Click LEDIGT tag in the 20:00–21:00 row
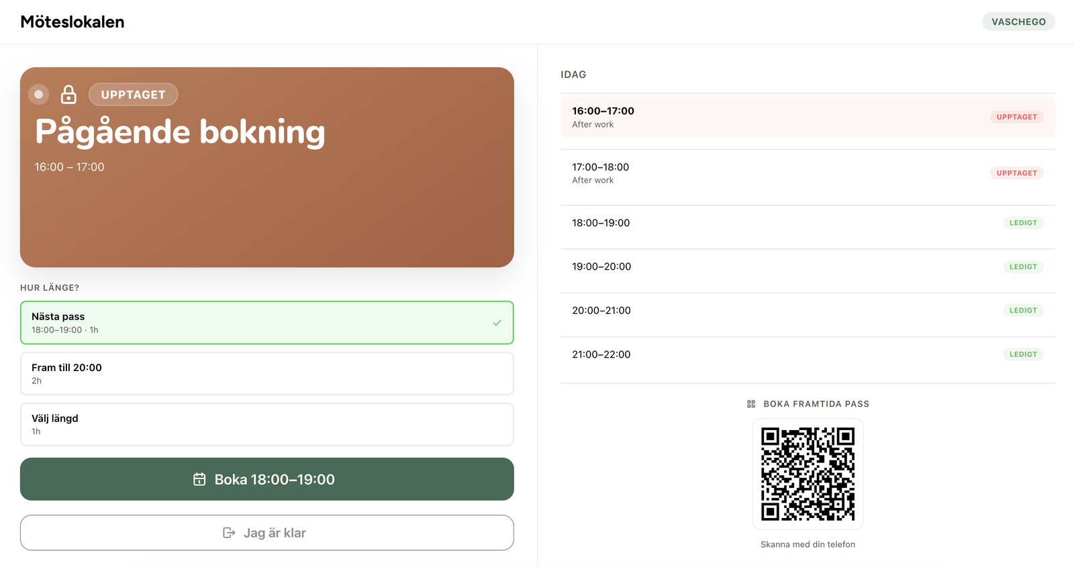1074x567 pixels. click(1023, 311)
